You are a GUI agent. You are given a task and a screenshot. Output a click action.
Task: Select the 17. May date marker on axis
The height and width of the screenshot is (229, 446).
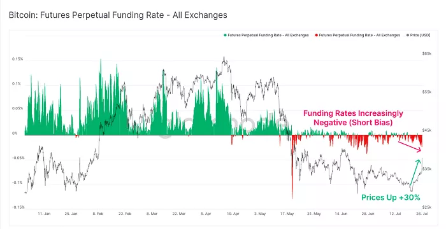point(287,214)
